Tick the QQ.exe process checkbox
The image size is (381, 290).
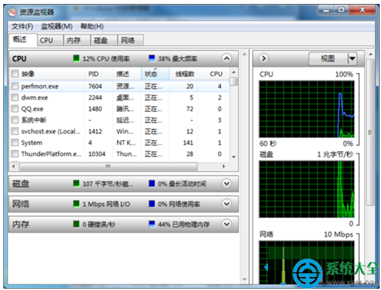pos(15,109)
